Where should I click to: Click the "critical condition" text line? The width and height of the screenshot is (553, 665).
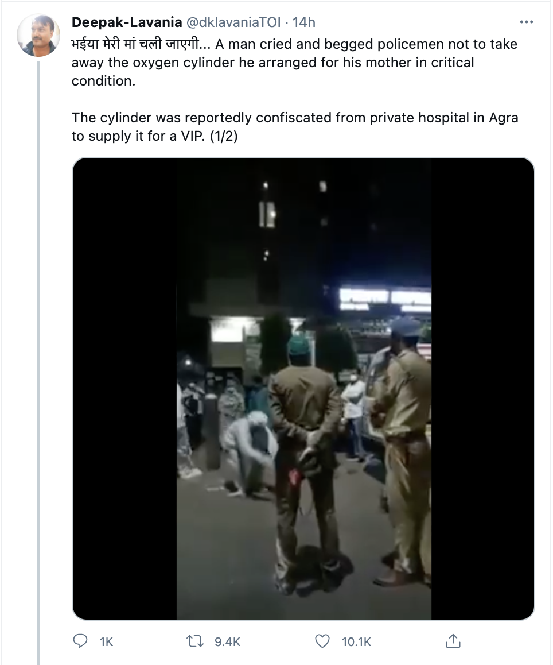tap(103, 80)
